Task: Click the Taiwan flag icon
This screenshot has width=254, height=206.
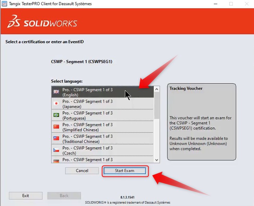Action: click(x=56, y=138)
